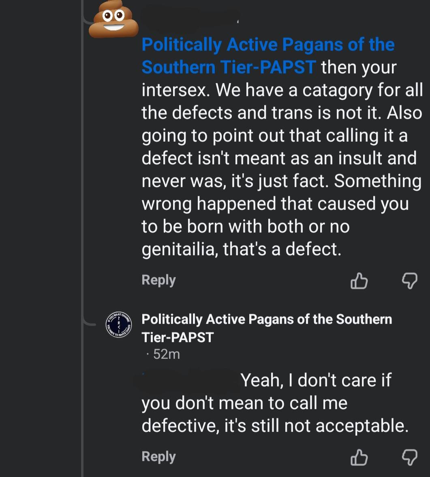Click 'Southern Tier-PAPST' blue mention text
This screenshot has height=477, width=430.
229,67
